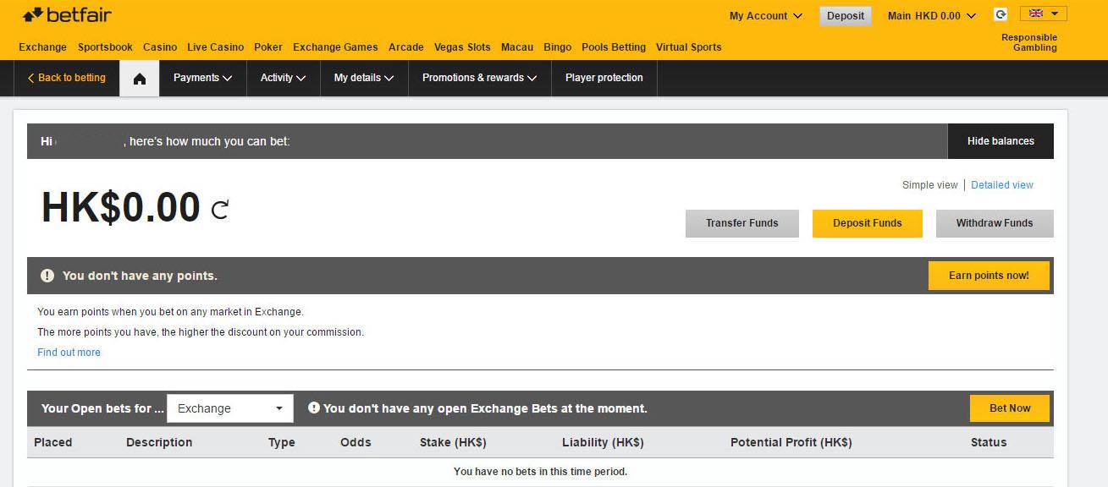Click the Deposit button in the header
1108x487 pixels.
tap(846, 16)
